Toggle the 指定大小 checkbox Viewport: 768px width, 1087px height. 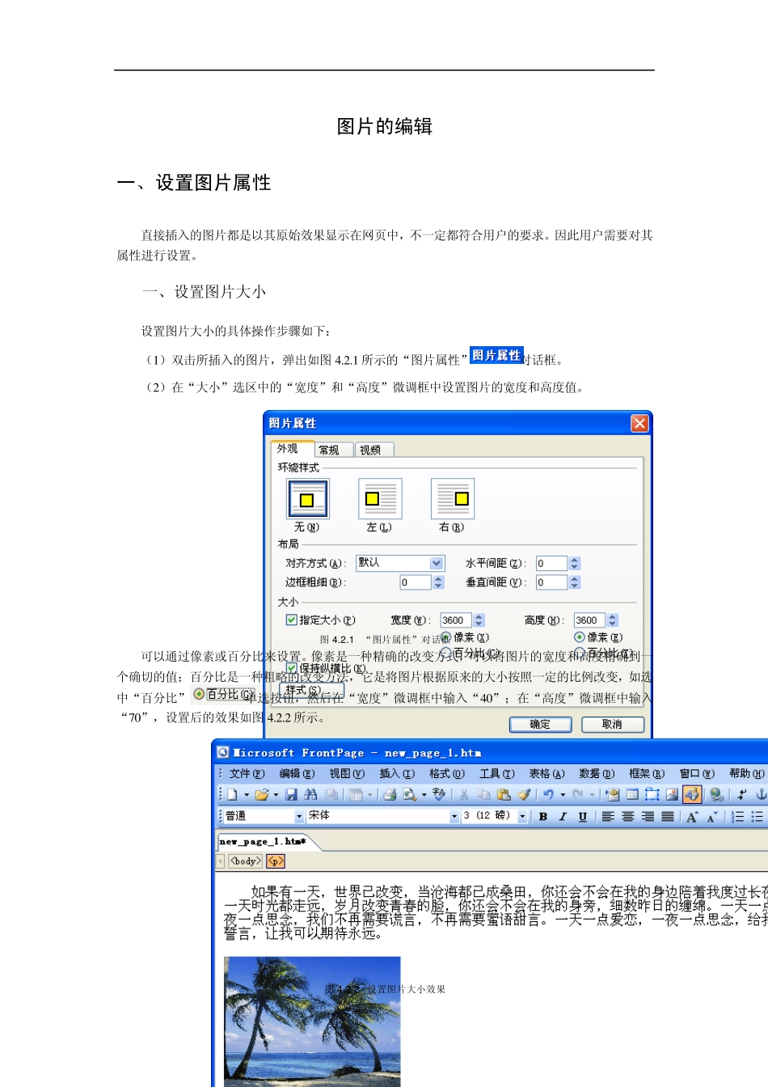coord(292,620)
